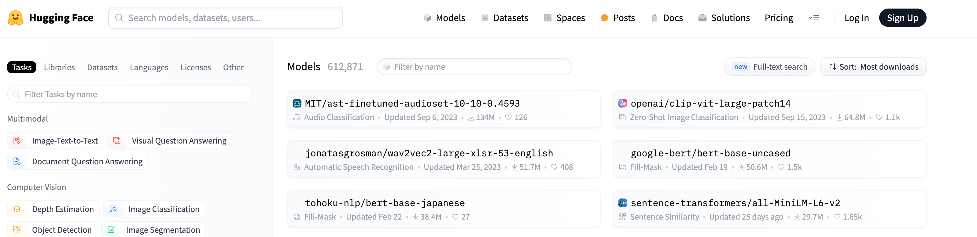Click the download icon next to 64.8M

(839, 118)
